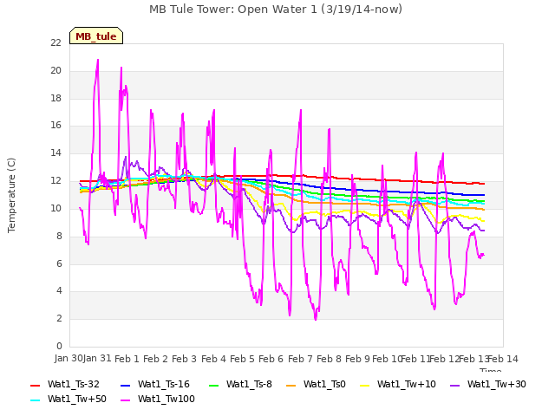This screenshot has width=555, height=416.
Task: Click the blue Wat1_Ts-16 legend swatch
Action: [x=125, y=385]
